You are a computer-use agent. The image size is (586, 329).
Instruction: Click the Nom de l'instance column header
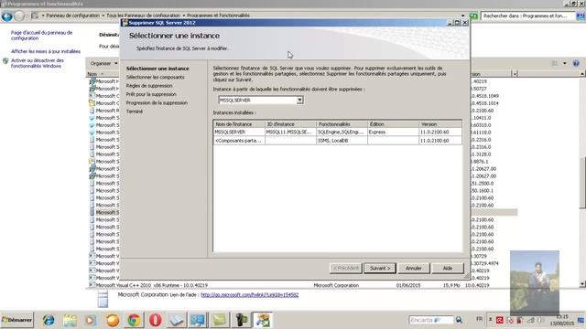pyautogui.click(x=239, y=124)
